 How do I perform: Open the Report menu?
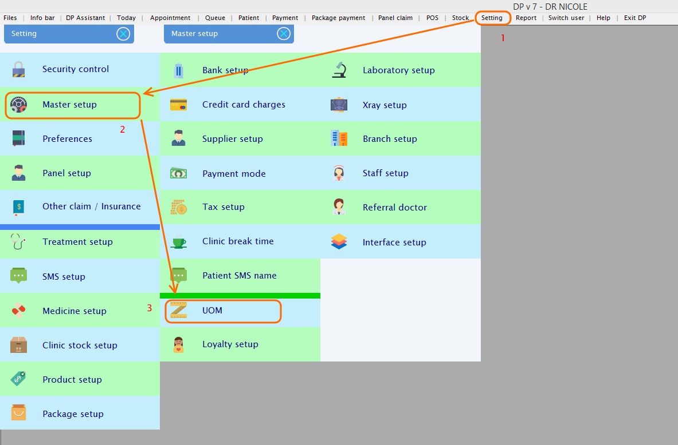pos(526,18)
